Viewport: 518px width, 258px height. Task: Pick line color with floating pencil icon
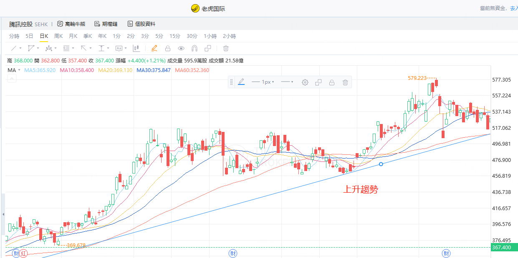pos(241,82)
